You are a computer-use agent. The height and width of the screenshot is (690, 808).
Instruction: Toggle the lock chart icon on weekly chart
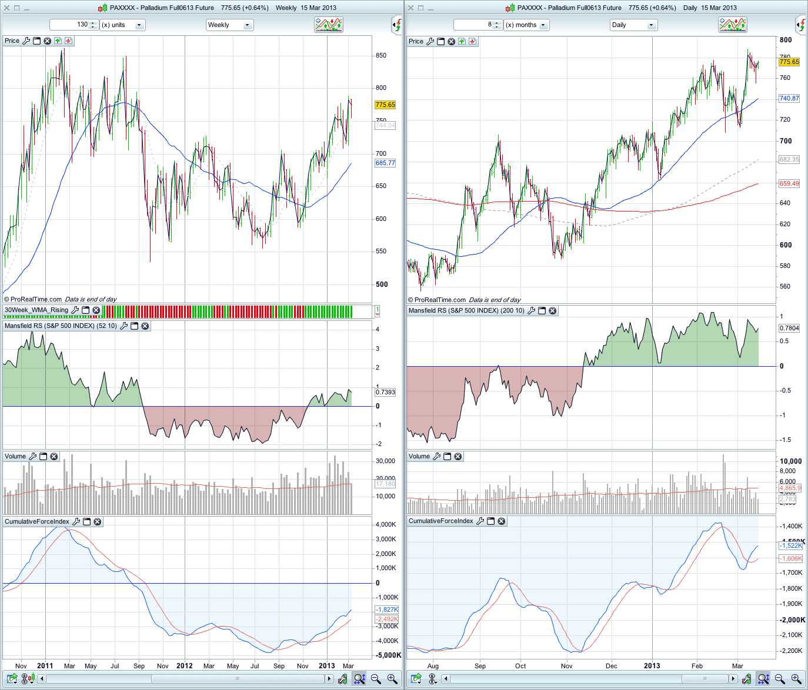coord(27,679)
